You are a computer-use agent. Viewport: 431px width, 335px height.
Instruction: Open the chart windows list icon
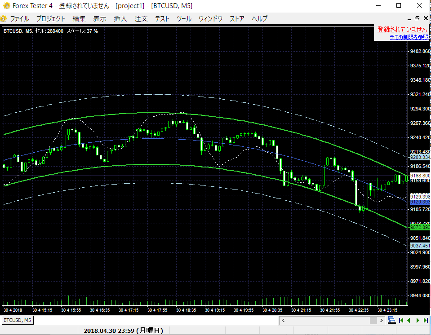pyautogui.click(x=392, y=320)
